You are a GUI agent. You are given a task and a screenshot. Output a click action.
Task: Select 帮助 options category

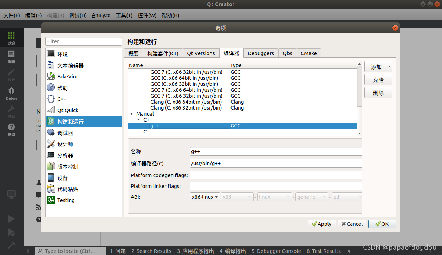coord(84,88)
